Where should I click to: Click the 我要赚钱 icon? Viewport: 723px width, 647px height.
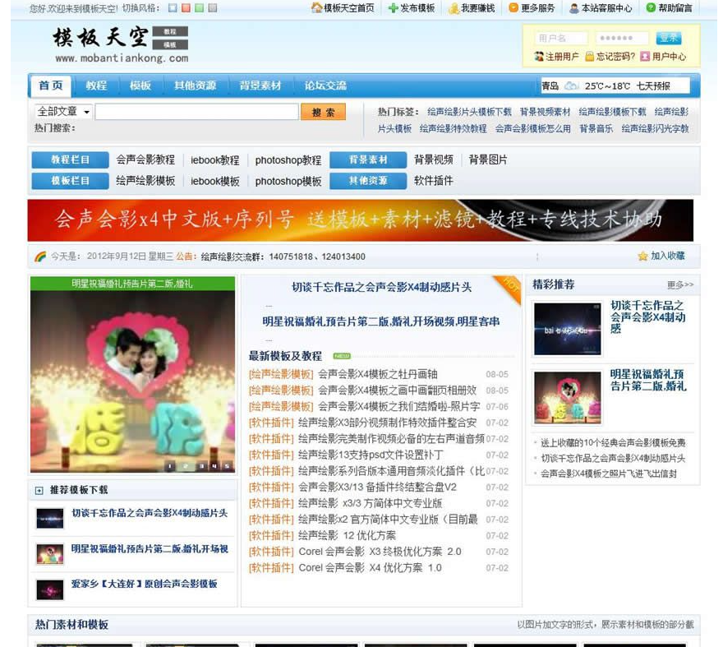coord(454,8)
